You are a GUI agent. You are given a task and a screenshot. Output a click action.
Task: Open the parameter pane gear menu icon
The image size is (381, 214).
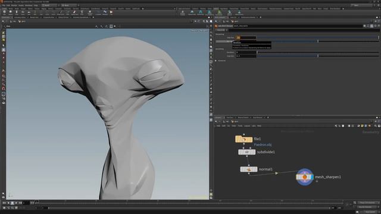coord(364,26)
